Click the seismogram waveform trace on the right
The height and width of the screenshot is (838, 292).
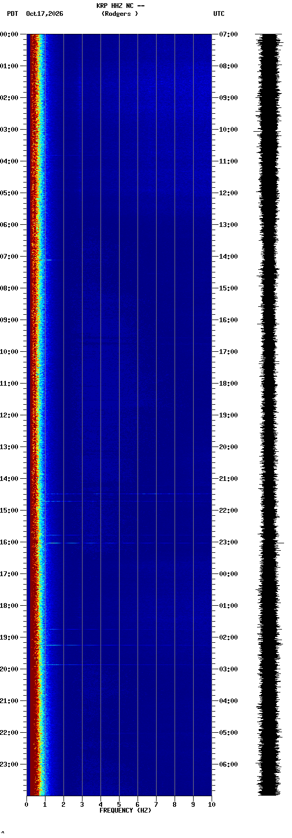[x=270, y=415]
